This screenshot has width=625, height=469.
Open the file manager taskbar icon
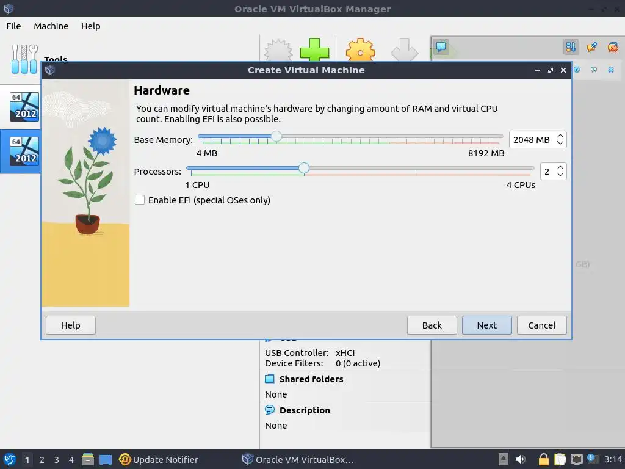(88, 459)
